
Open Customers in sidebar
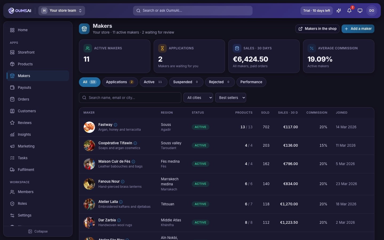[38, 111]
